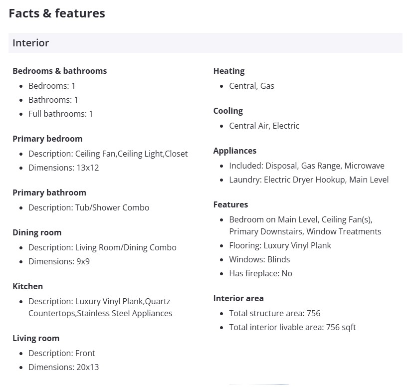Viewport: 419px width, 387px height.
Task: Click the Has fireplace: No item
Action: 260,273
